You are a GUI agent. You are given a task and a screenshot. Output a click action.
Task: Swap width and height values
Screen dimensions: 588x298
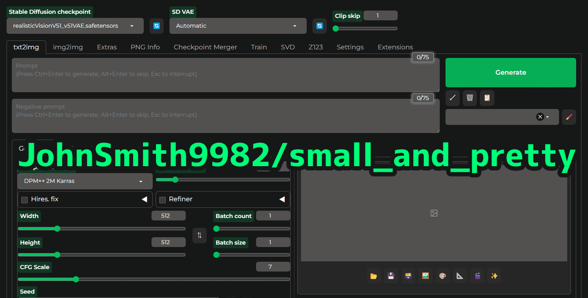tap(199, 236)
